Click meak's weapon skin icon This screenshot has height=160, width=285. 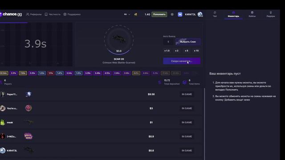(29, 122)
